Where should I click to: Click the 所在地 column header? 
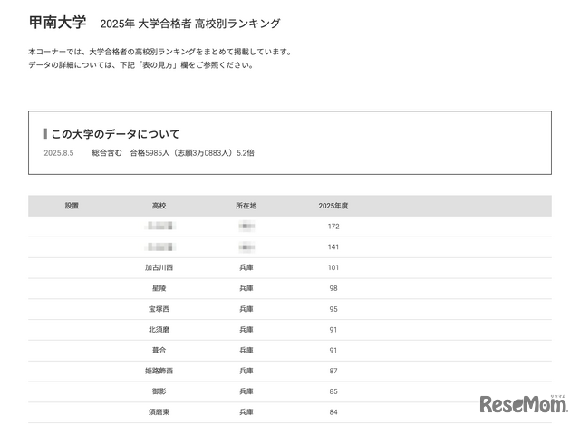(x=246, y=206)
